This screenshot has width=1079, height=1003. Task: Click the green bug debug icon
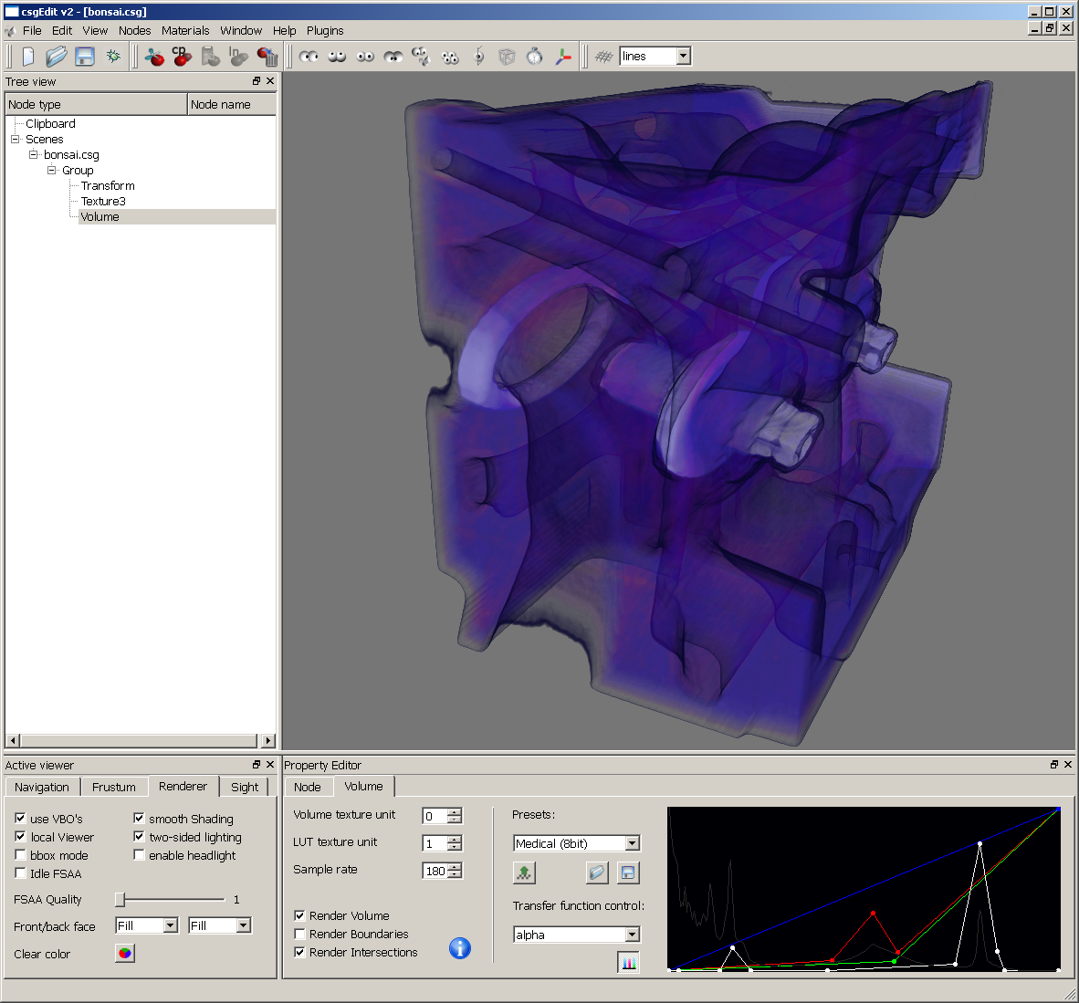pyautogui.click(x=113, y=57)
